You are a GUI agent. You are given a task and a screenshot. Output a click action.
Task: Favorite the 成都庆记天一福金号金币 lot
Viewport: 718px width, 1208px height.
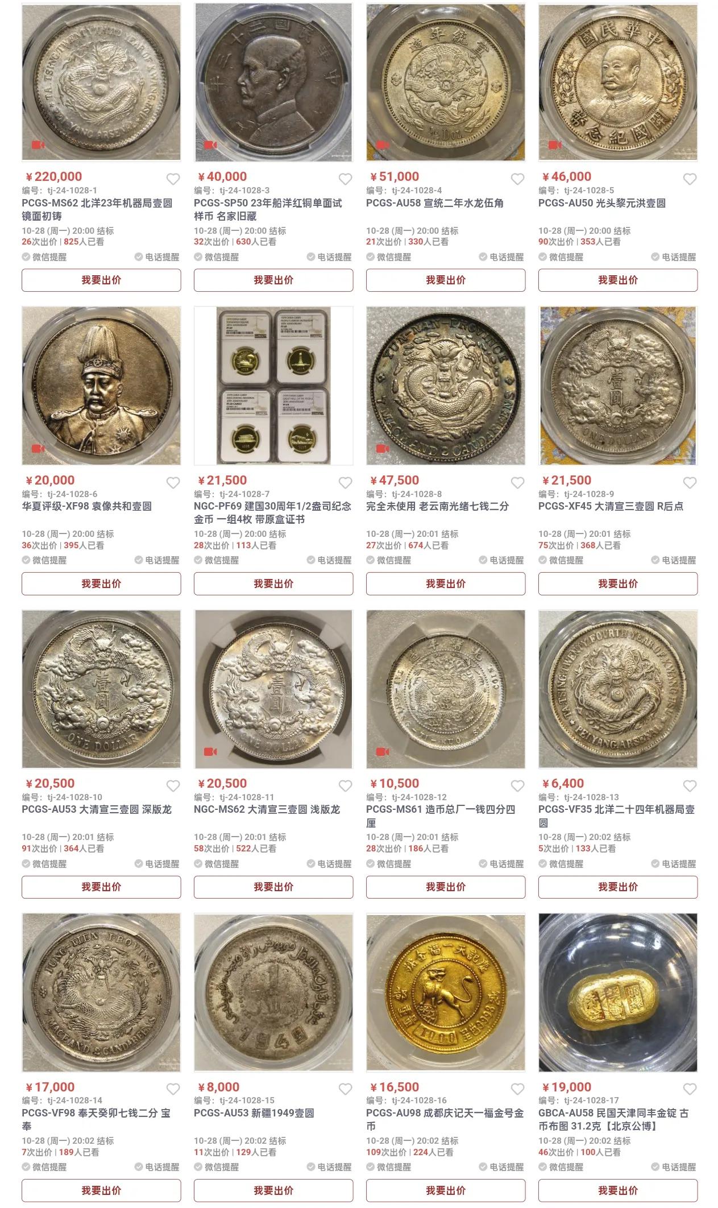pos(517,1089)
